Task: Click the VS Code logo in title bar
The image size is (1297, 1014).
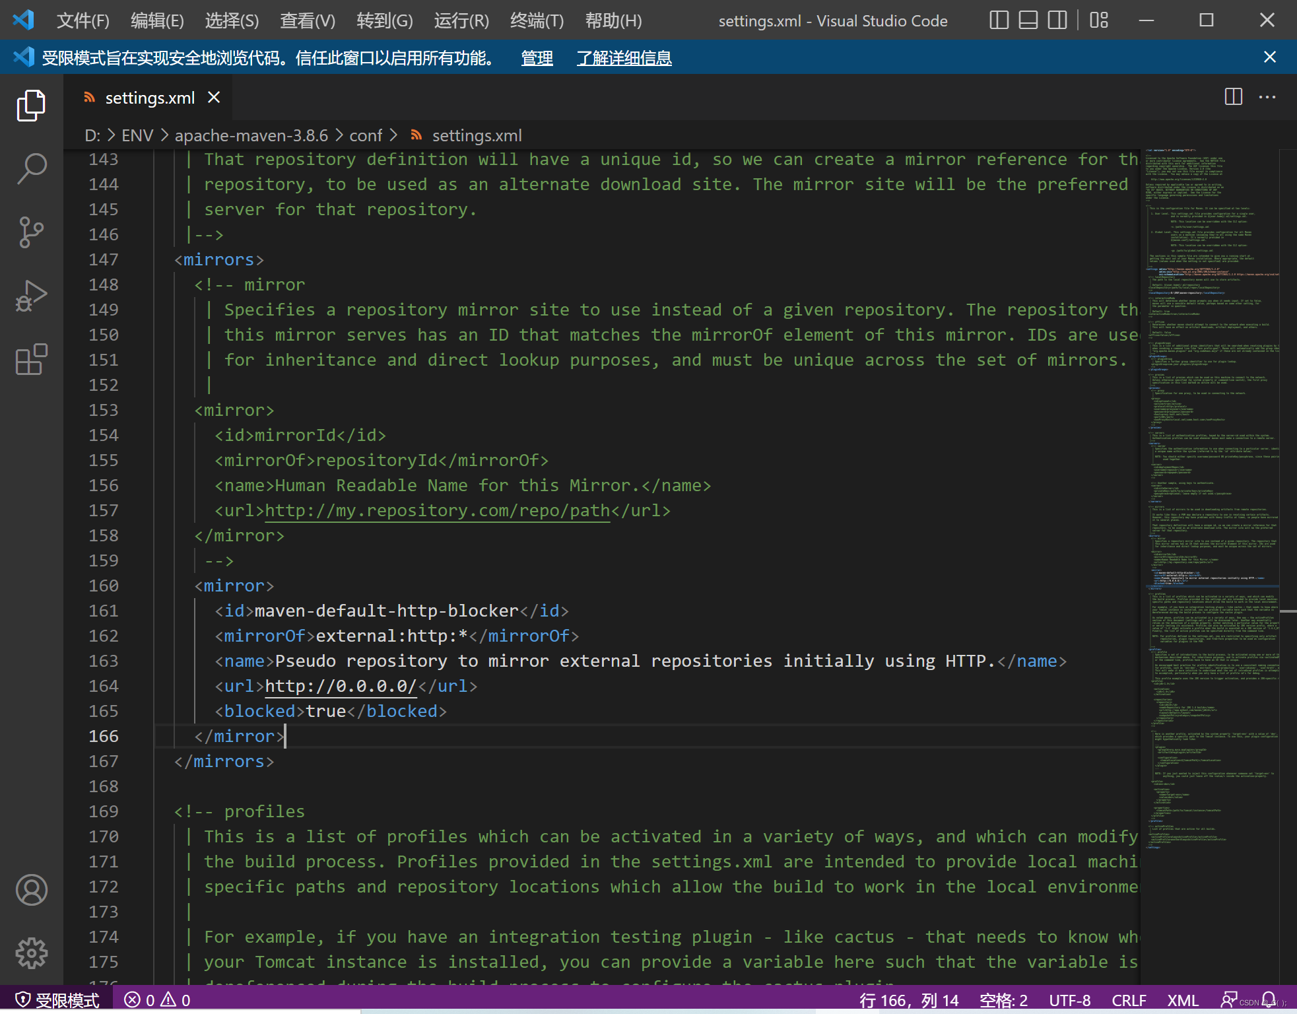Action: [x=24, y=20]
